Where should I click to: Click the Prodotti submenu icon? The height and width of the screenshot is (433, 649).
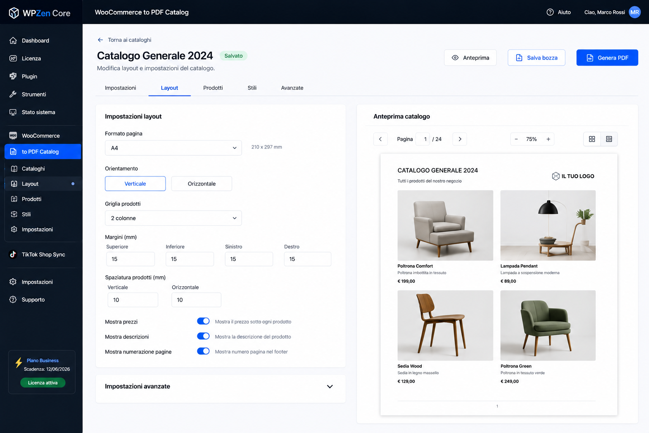click(14, 199)
